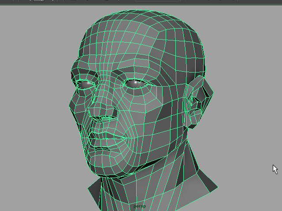Click the persp camera label in viewport
The width and height of the screenshot is (282, 211).
coord(139,206)
